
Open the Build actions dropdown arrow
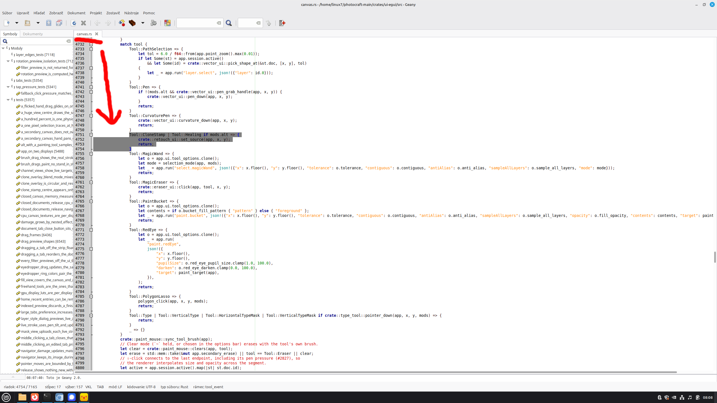click(x=143, y=23)
